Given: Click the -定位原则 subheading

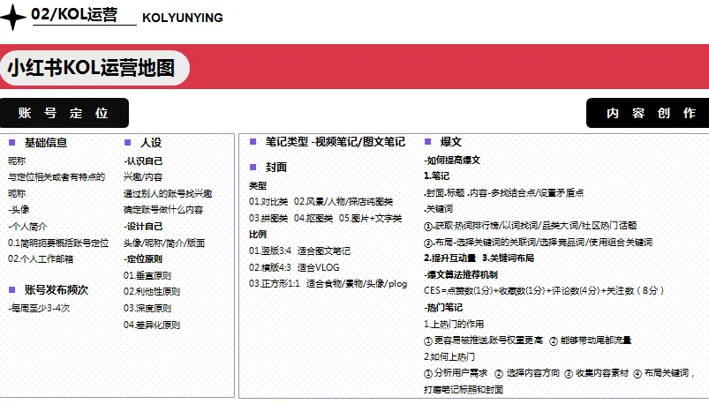Looking at the screenshot, I should [x=143, y=259].
